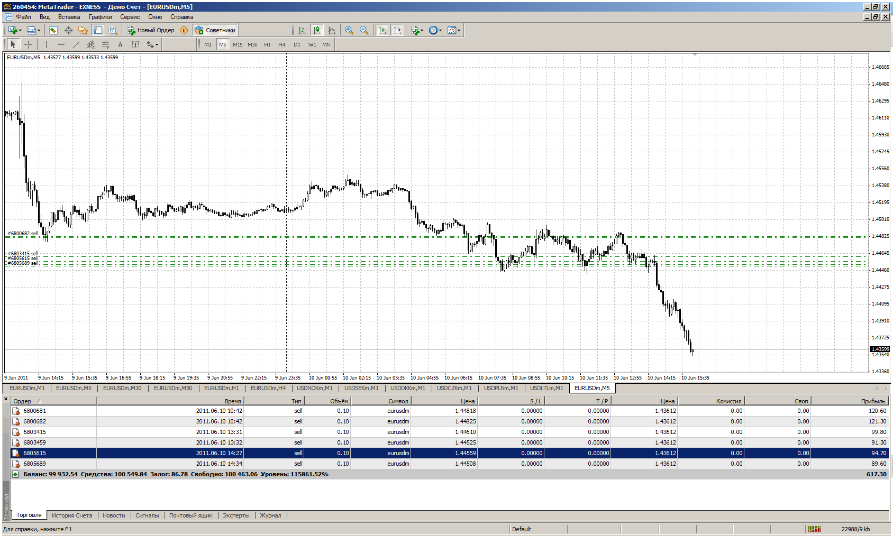
Task: Switch to USDNOKm,M1 chart tab
Action: point(315,388)
